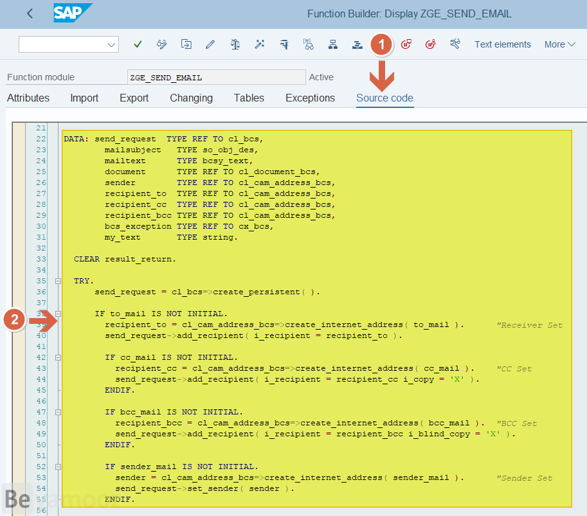
Task: Show the object list hierarchy icon
Action: click(333, 44)
